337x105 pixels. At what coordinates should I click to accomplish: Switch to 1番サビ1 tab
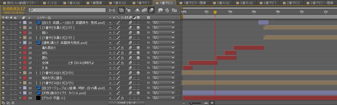click(x=141, y=3)
